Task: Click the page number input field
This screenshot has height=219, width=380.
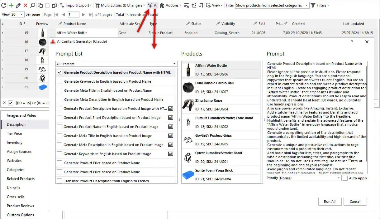Action: [x=74, y=15]
